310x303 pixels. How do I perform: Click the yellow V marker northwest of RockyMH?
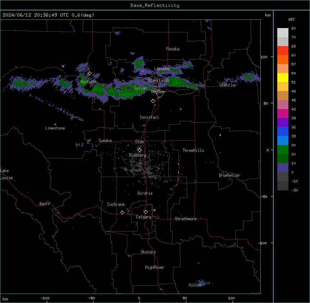coord(63,66)
